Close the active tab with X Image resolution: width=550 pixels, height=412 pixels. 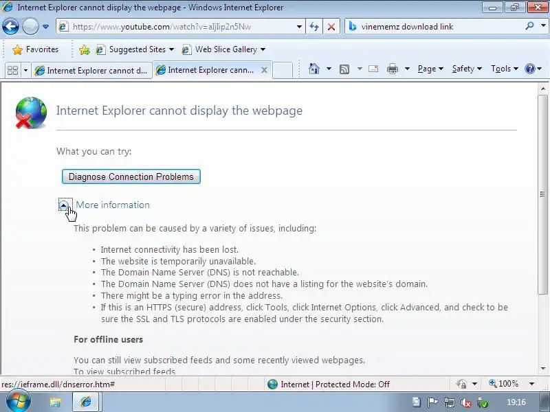tap(265, 70)
